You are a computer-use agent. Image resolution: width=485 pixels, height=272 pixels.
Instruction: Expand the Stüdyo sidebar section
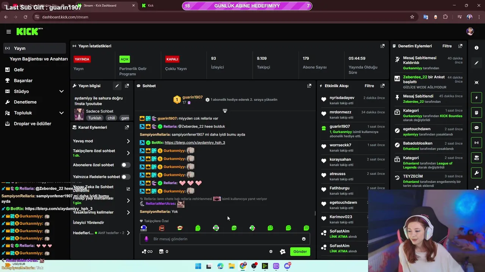pos(61,91)
